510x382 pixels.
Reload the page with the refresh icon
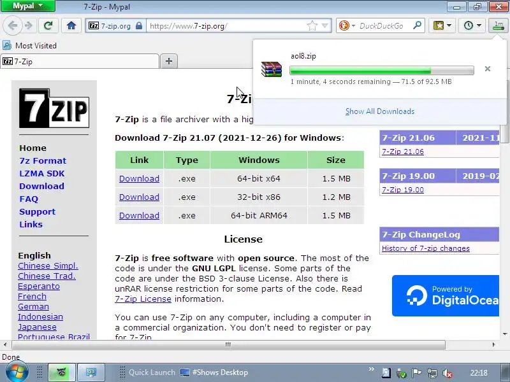[x=48, y=25]
